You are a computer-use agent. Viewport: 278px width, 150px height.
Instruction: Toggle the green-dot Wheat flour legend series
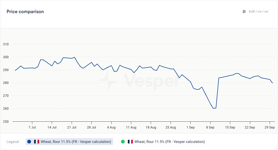[169, 142]
